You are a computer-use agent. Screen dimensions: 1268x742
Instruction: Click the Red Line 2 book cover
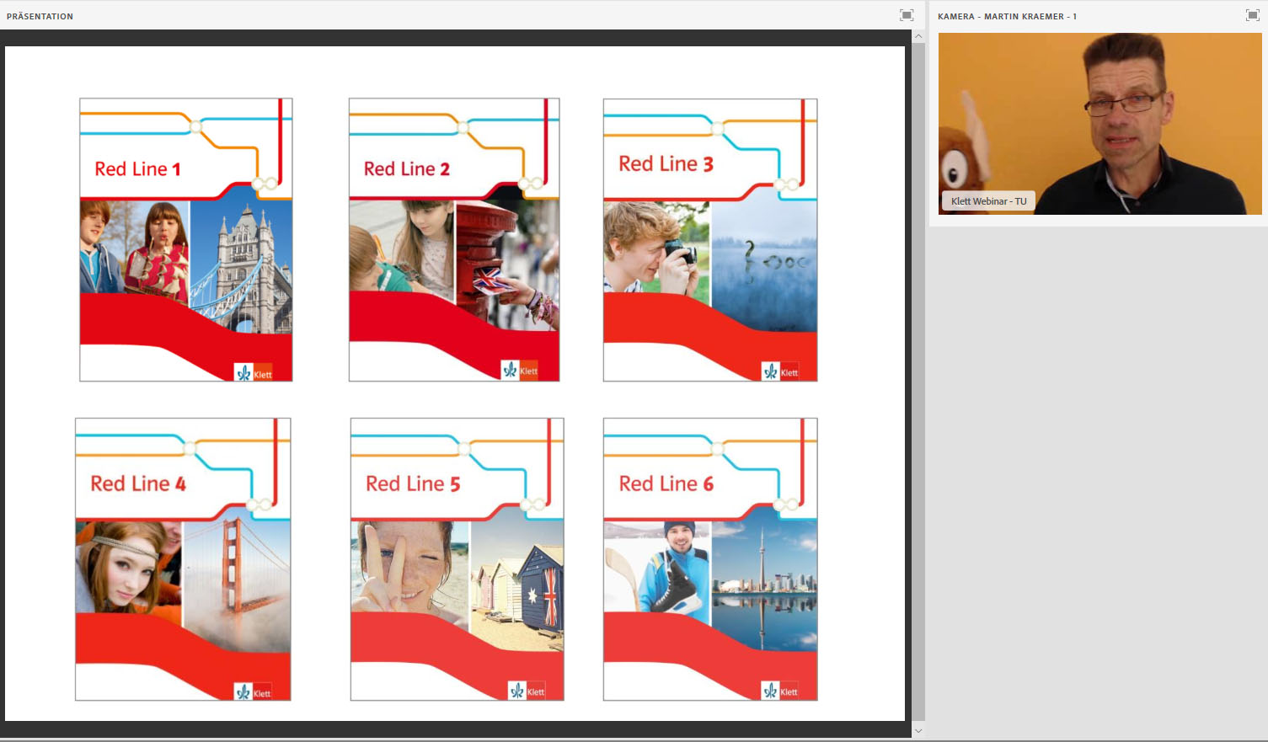tap(454, 240)
